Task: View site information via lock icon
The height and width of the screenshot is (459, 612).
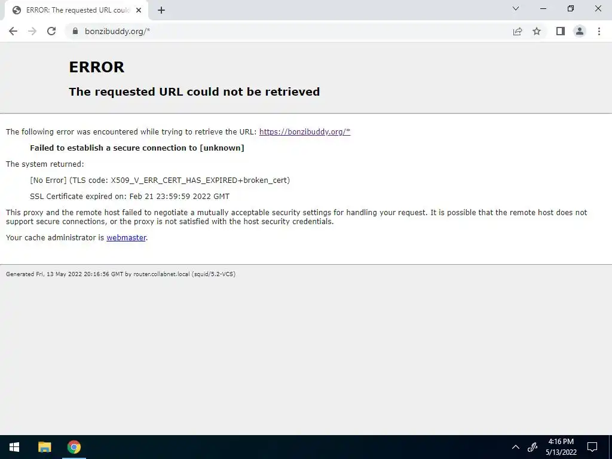Action: point(75,31)
